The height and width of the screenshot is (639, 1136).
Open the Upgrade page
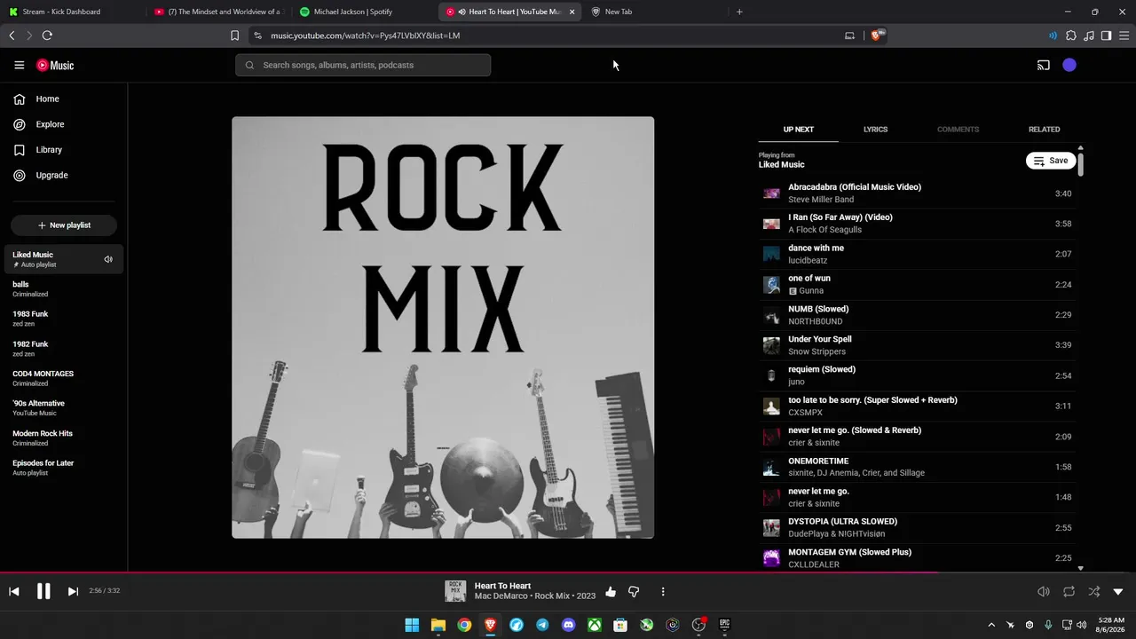64,175
